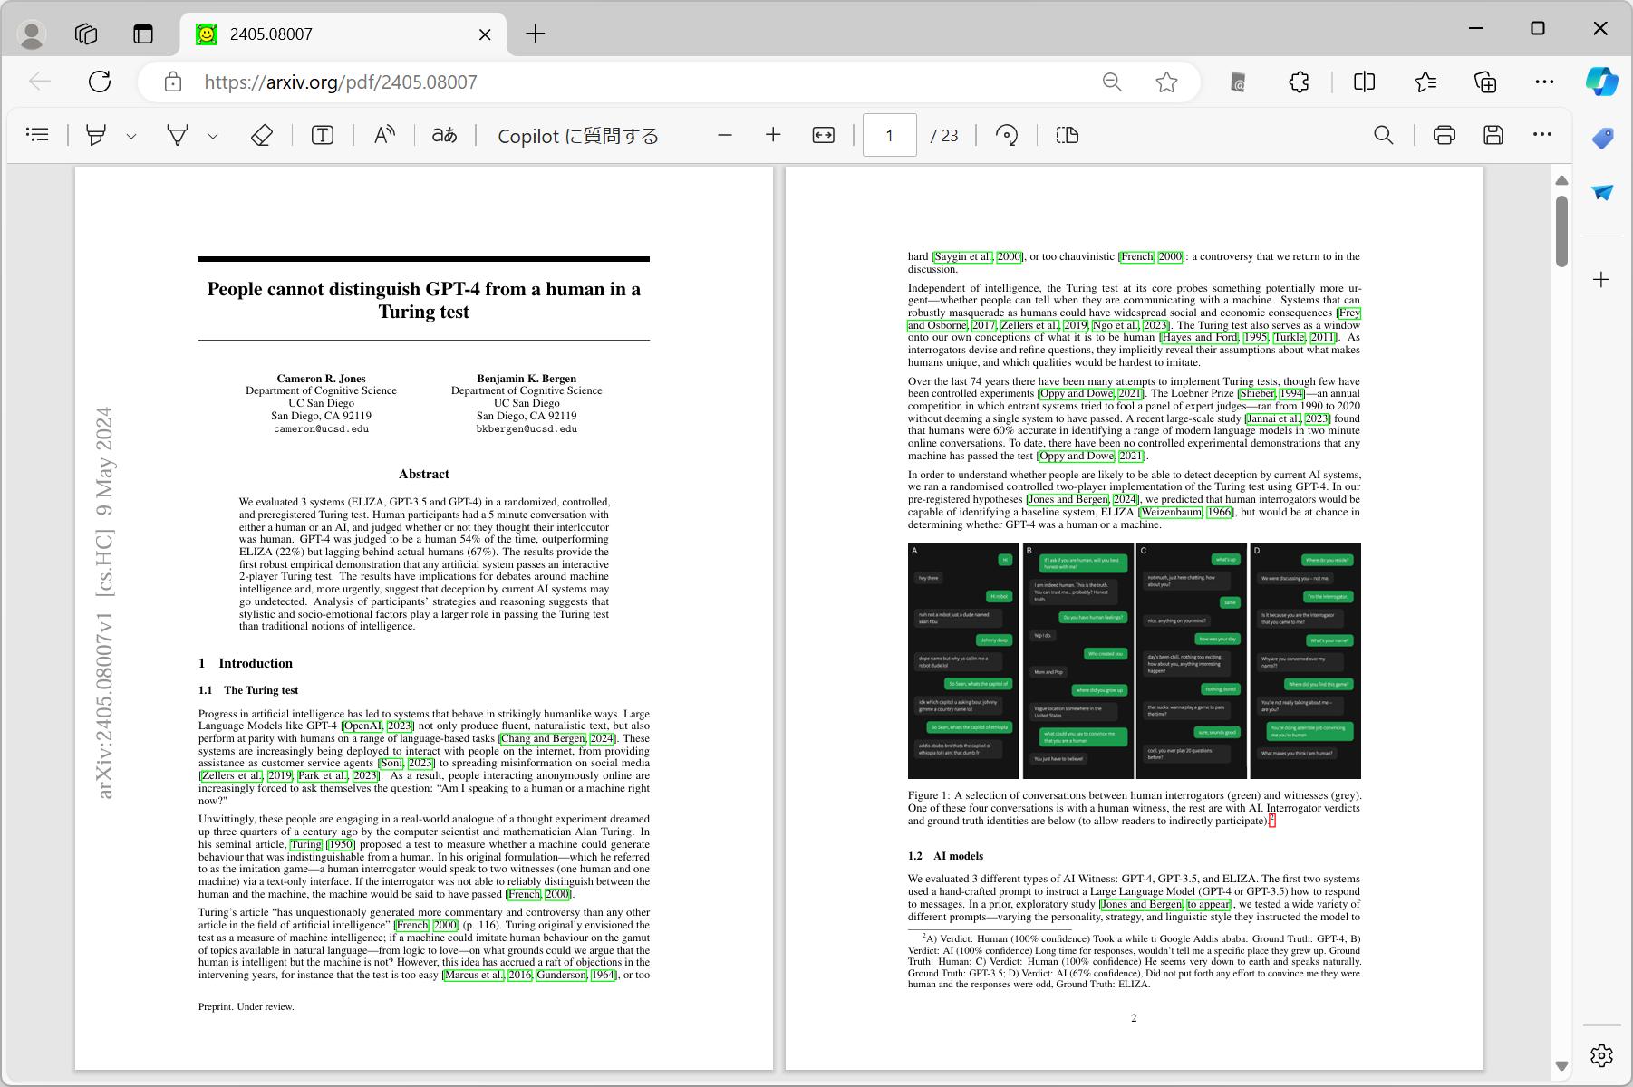Open the browser profile icon

32,34
